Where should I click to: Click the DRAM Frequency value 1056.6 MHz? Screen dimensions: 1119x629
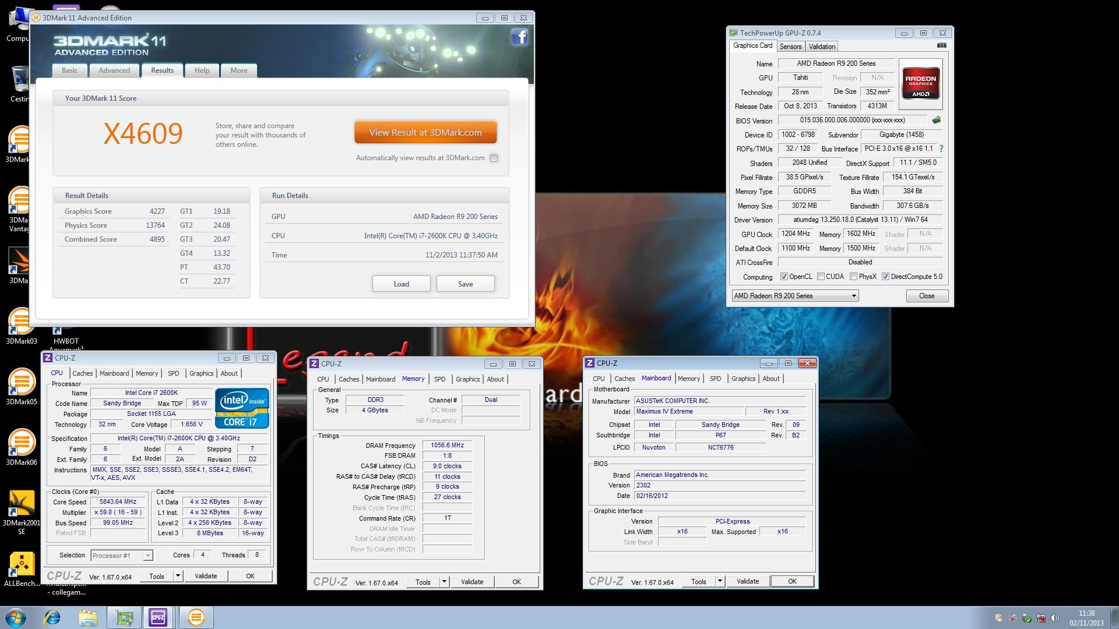pyautogui.click(x=447, y=445)
